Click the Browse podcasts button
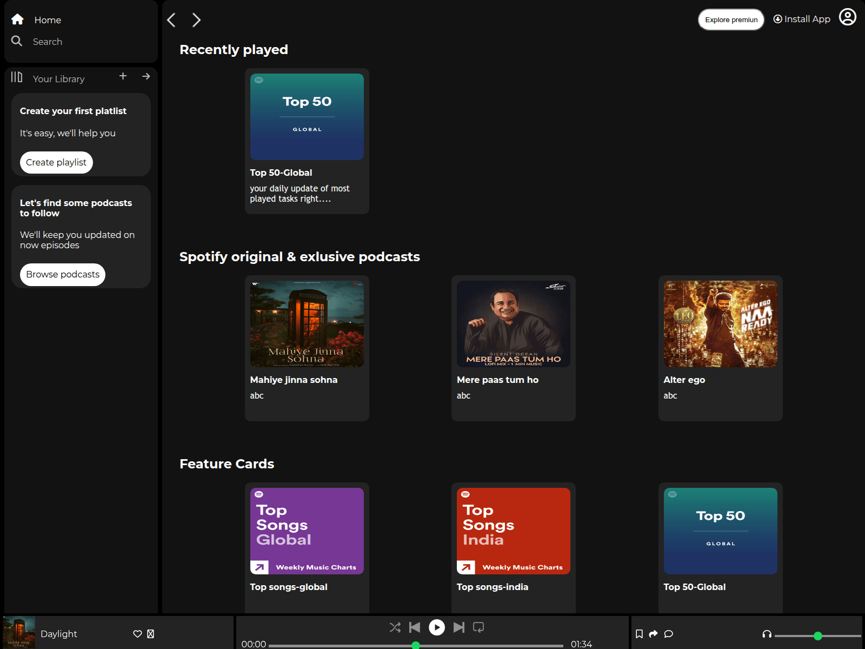Screen dimensions: 865x649 coord(63,274)
